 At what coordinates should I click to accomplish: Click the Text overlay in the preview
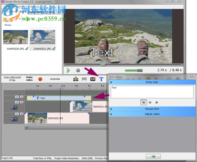(x=102, y=53)
